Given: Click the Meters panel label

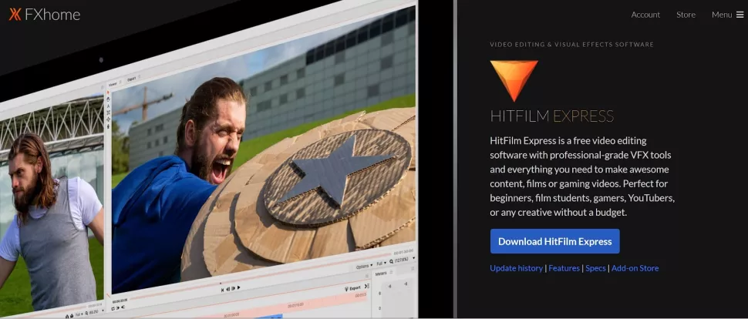Looking at the screenshot, I should click(x=382, y=274).
